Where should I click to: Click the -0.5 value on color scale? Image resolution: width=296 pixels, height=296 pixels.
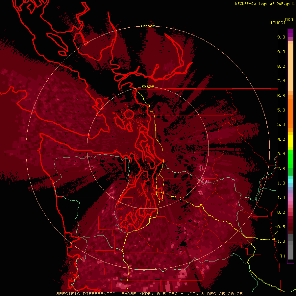pyautogui.click(x=280, y=227)
